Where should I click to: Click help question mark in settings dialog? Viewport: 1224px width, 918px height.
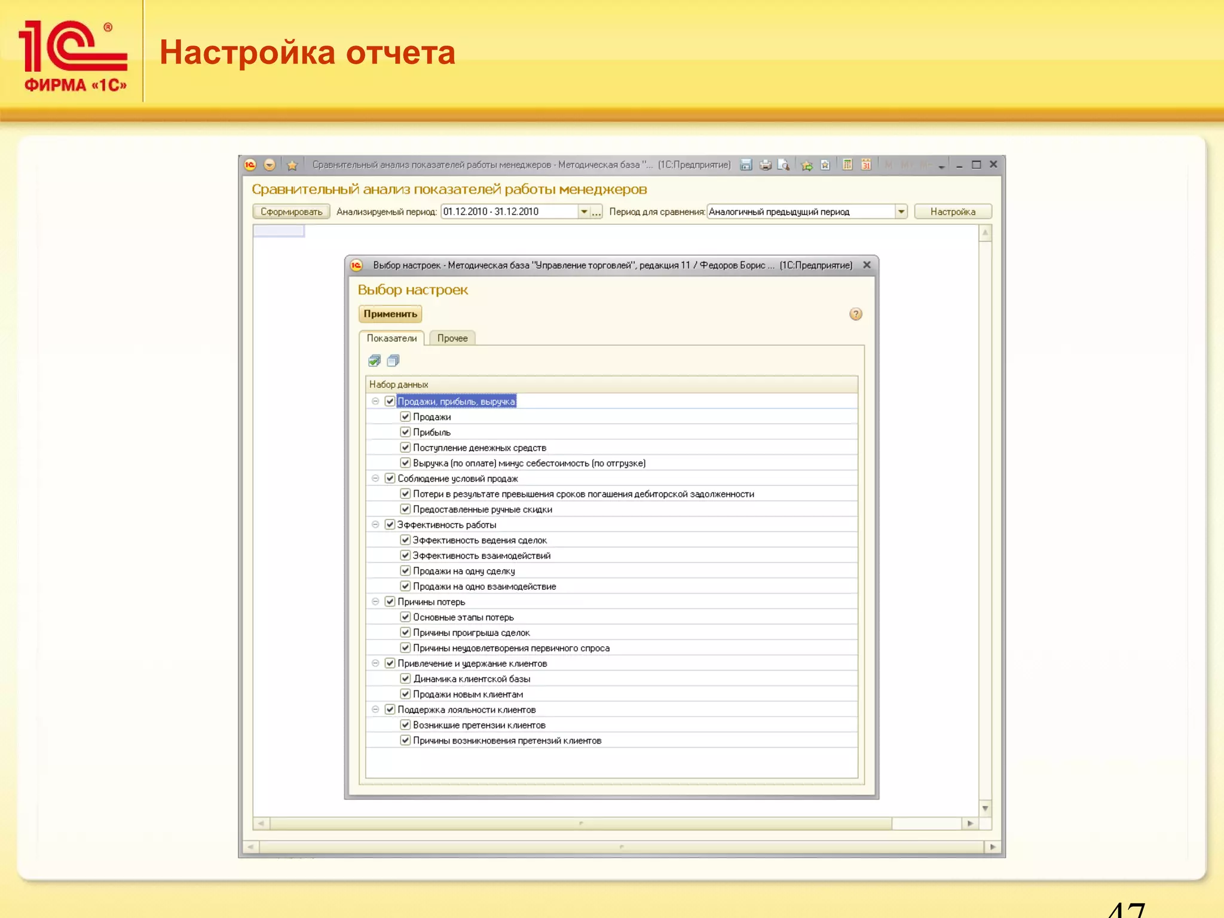pyautogui.click(x=856, y=314)
